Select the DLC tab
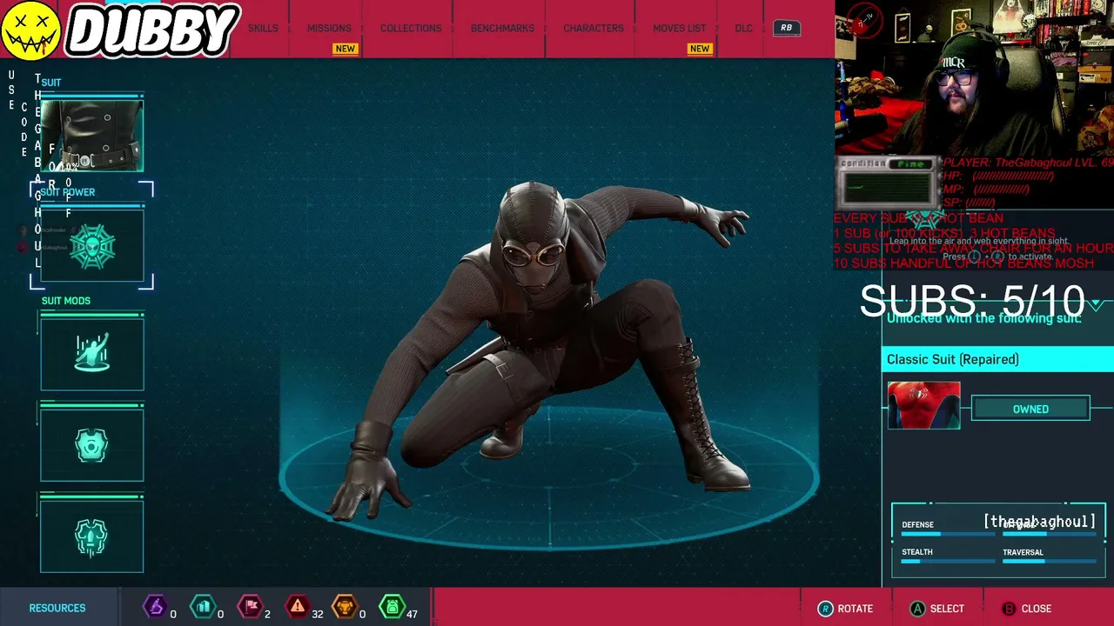1114x626 pixels. [x=743, y=28]
